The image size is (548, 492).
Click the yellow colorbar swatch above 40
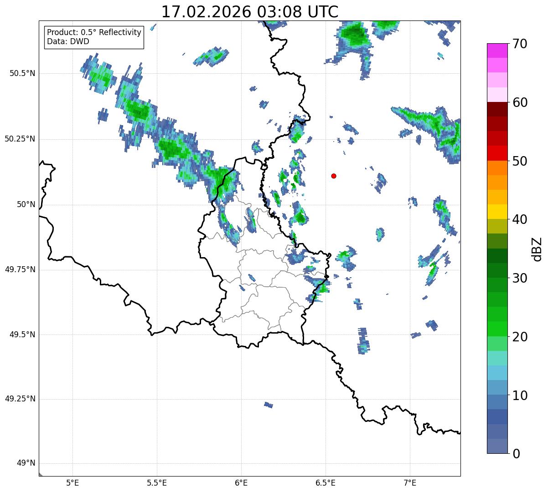tap(497, 212)
